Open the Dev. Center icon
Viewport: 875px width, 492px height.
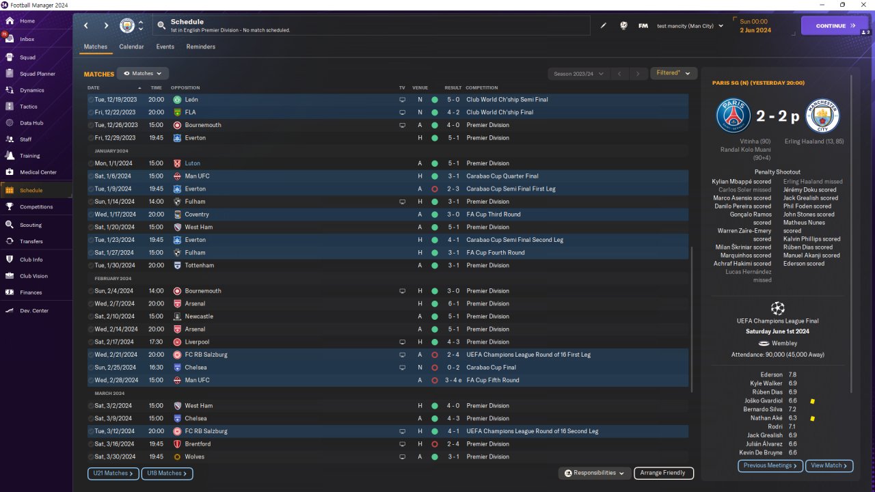pos(10,311)
